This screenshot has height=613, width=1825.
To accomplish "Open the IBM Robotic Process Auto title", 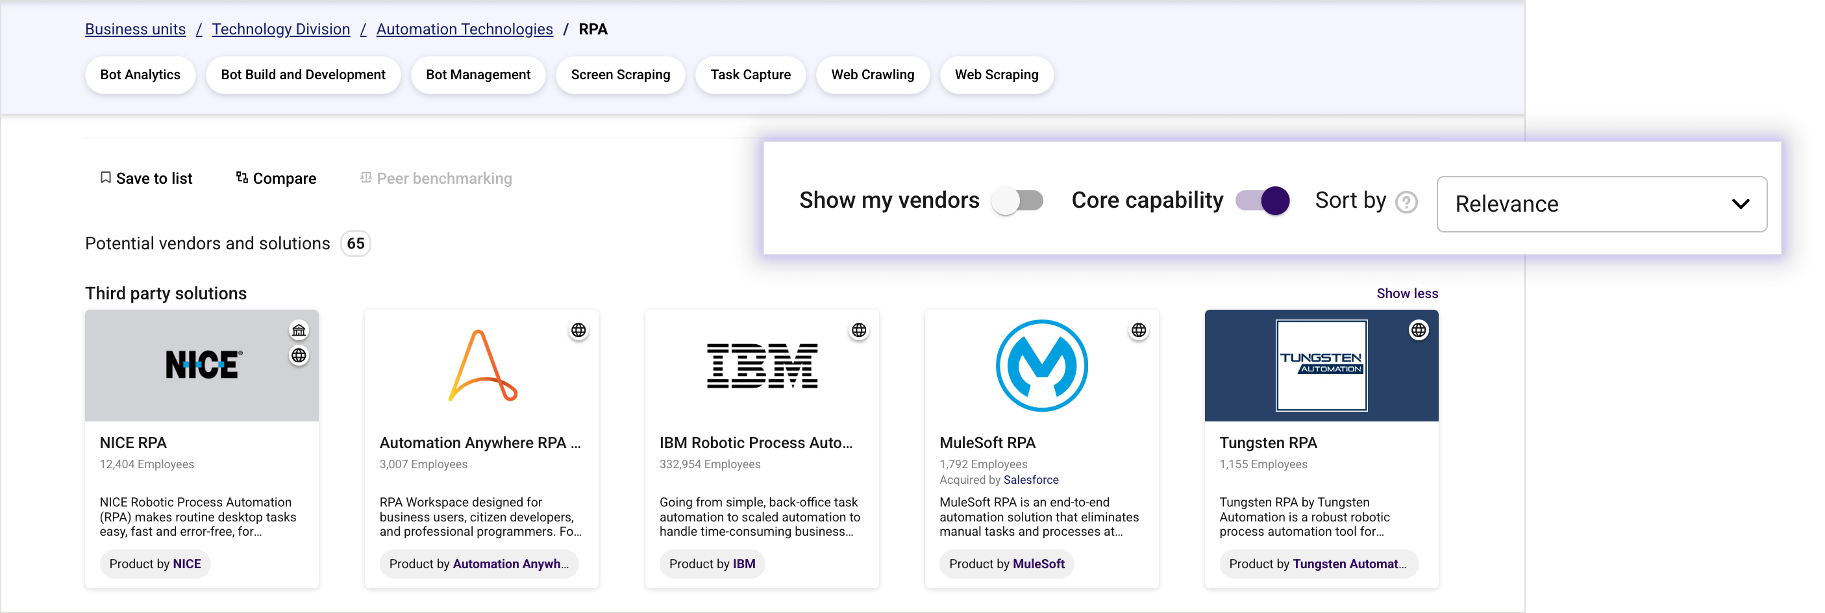I will tap(756, 443).
